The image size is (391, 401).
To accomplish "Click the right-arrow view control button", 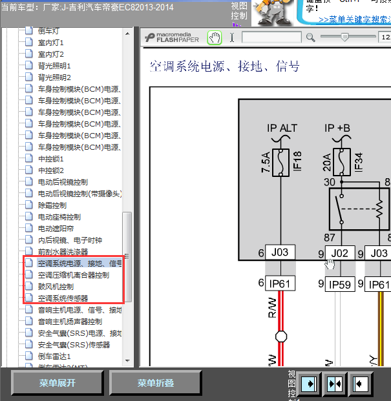I will (x=309, y=384).
